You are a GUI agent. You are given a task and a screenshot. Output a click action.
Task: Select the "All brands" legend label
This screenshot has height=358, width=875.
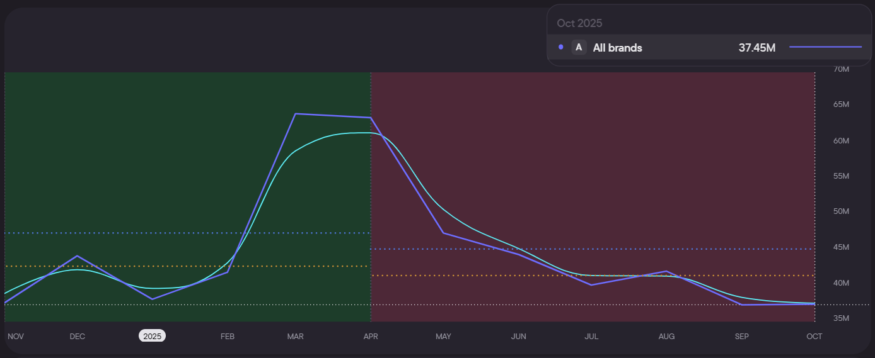pyautogui.click(x=617, y=47)
